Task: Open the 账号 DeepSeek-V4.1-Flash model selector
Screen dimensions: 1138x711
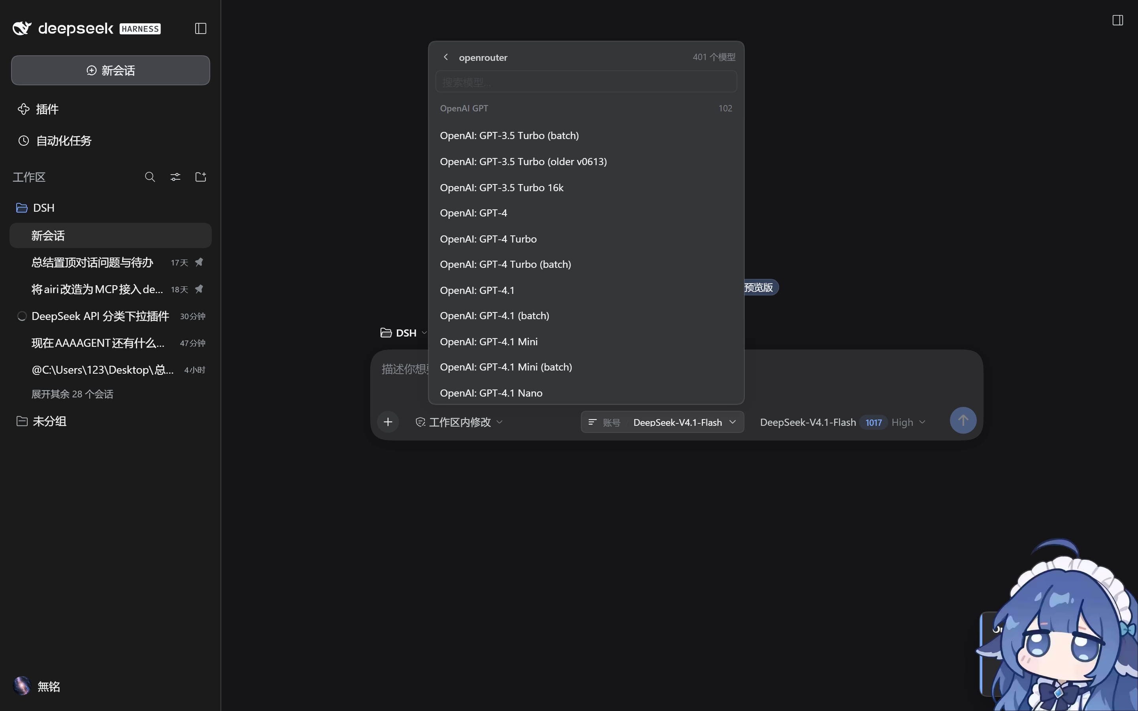Action: click(662, 422)
